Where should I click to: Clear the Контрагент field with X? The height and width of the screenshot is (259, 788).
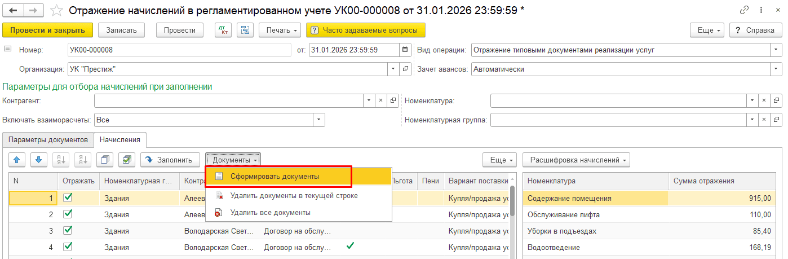tap(380, 100)
